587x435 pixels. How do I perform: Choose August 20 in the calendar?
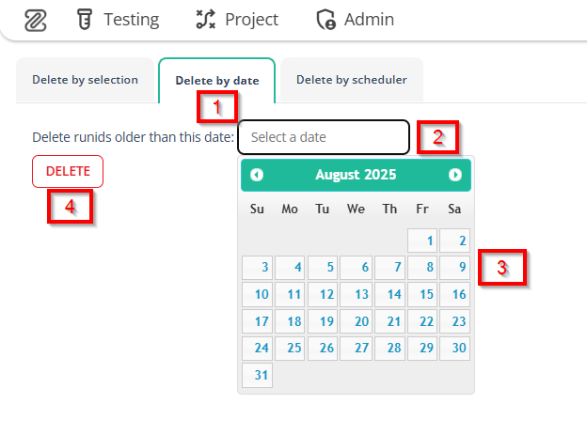[x=357, y=322]
